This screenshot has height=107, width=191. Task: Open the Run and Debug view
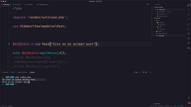click(x=188, y=19)
